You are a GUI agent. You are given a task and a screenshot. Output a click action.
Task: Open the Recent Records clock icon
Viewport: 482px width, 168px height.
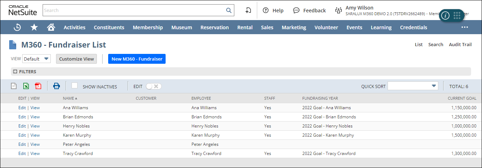(x=17, y=27)
